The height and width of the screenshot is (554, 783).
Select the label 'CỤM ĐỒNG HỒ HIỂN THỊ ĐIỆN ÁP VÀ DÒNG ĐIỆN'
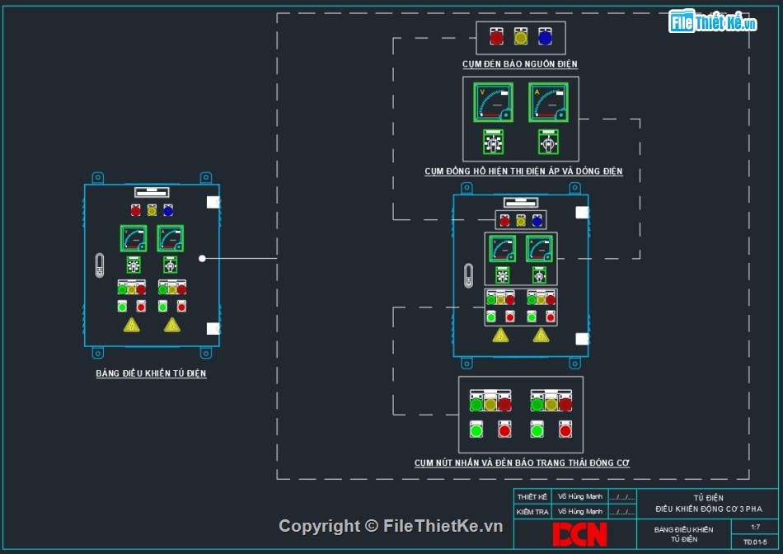click(x=524, y=171)
